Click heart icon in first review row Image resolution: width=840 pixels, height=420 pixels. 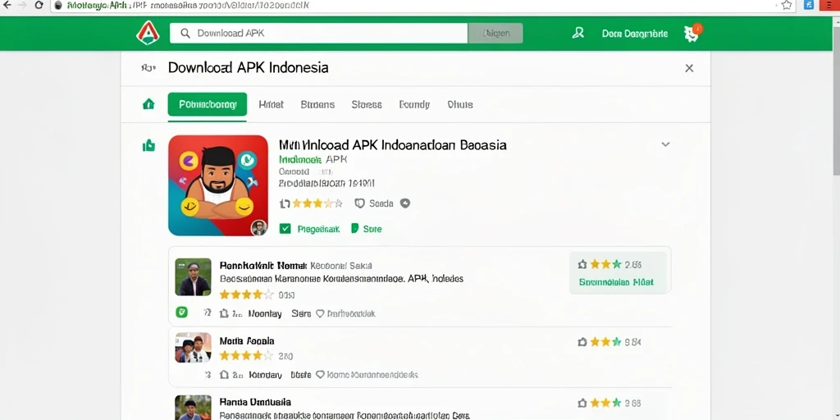(x=320, y=314)
